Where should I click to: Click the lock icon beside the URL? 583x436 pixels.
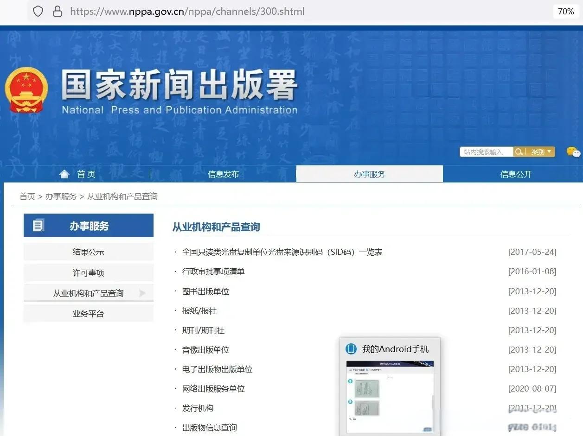(58, 11)
